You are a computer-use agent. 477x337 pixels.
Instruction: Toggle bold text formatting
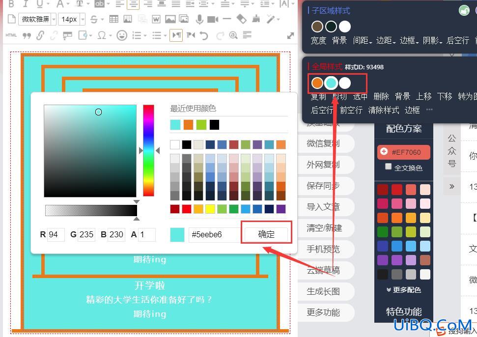[x=11, y=3]
